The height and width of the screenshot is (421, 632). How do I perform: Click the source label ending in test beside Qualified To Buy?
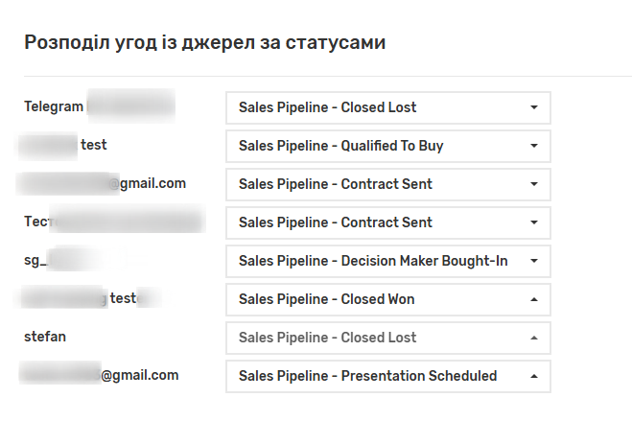(x=94, y=145)
